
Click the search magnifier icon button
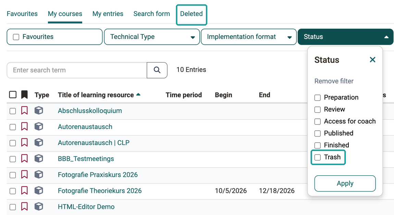157,70
